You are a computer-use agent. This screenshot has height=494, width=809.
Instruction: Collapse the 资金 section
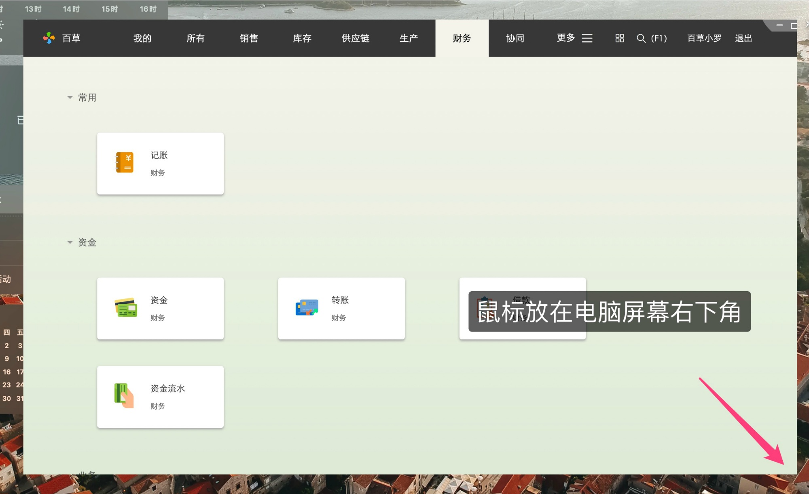pos(70,242)
